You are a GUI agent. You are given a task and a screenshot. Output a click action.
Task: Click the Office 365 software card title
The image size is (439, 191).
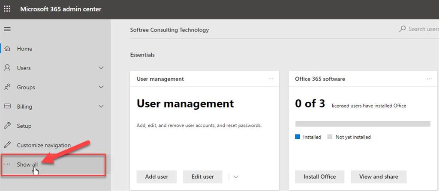coord(320,79)
